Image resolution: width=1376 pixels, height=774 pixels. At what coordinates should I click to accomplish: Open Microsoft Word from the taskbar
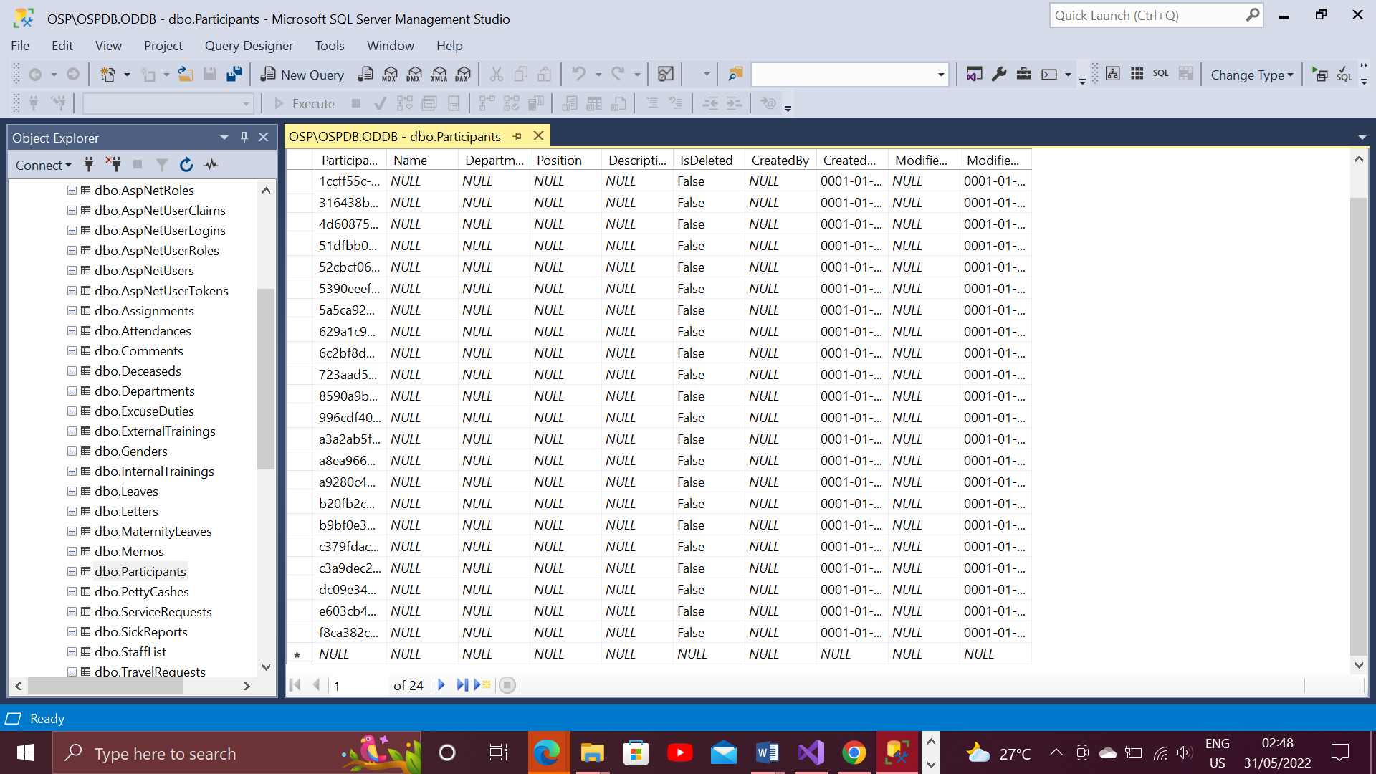pos(767,752)
